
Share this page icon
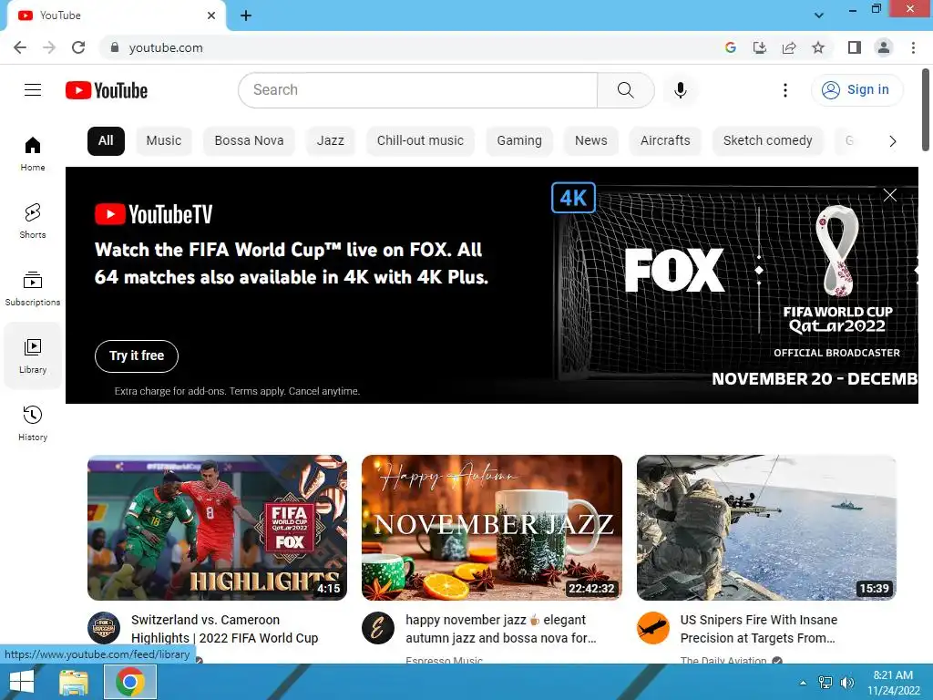pyautogui.click(x=789, y=47)
